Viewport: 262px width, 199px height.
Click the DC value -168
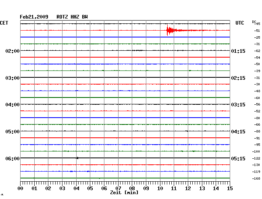pos(256,178)
